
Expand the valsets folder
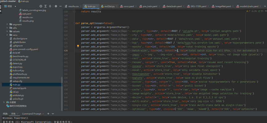[x=7, y=32]
